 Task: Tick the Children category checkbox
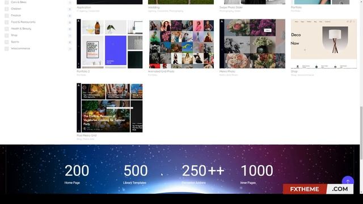click(7, 9)
